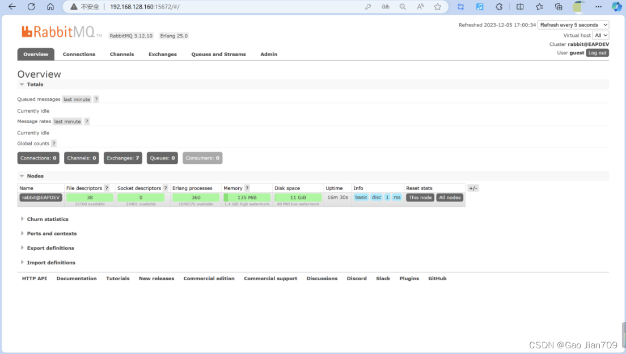Screen dimensions: 626x354
Task: Open the rabbit@EAPDEV node link
Action: click(x=41, y=197)
